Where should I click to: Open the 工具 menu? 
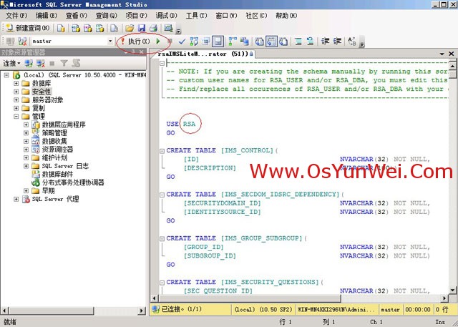pos(196,16)
